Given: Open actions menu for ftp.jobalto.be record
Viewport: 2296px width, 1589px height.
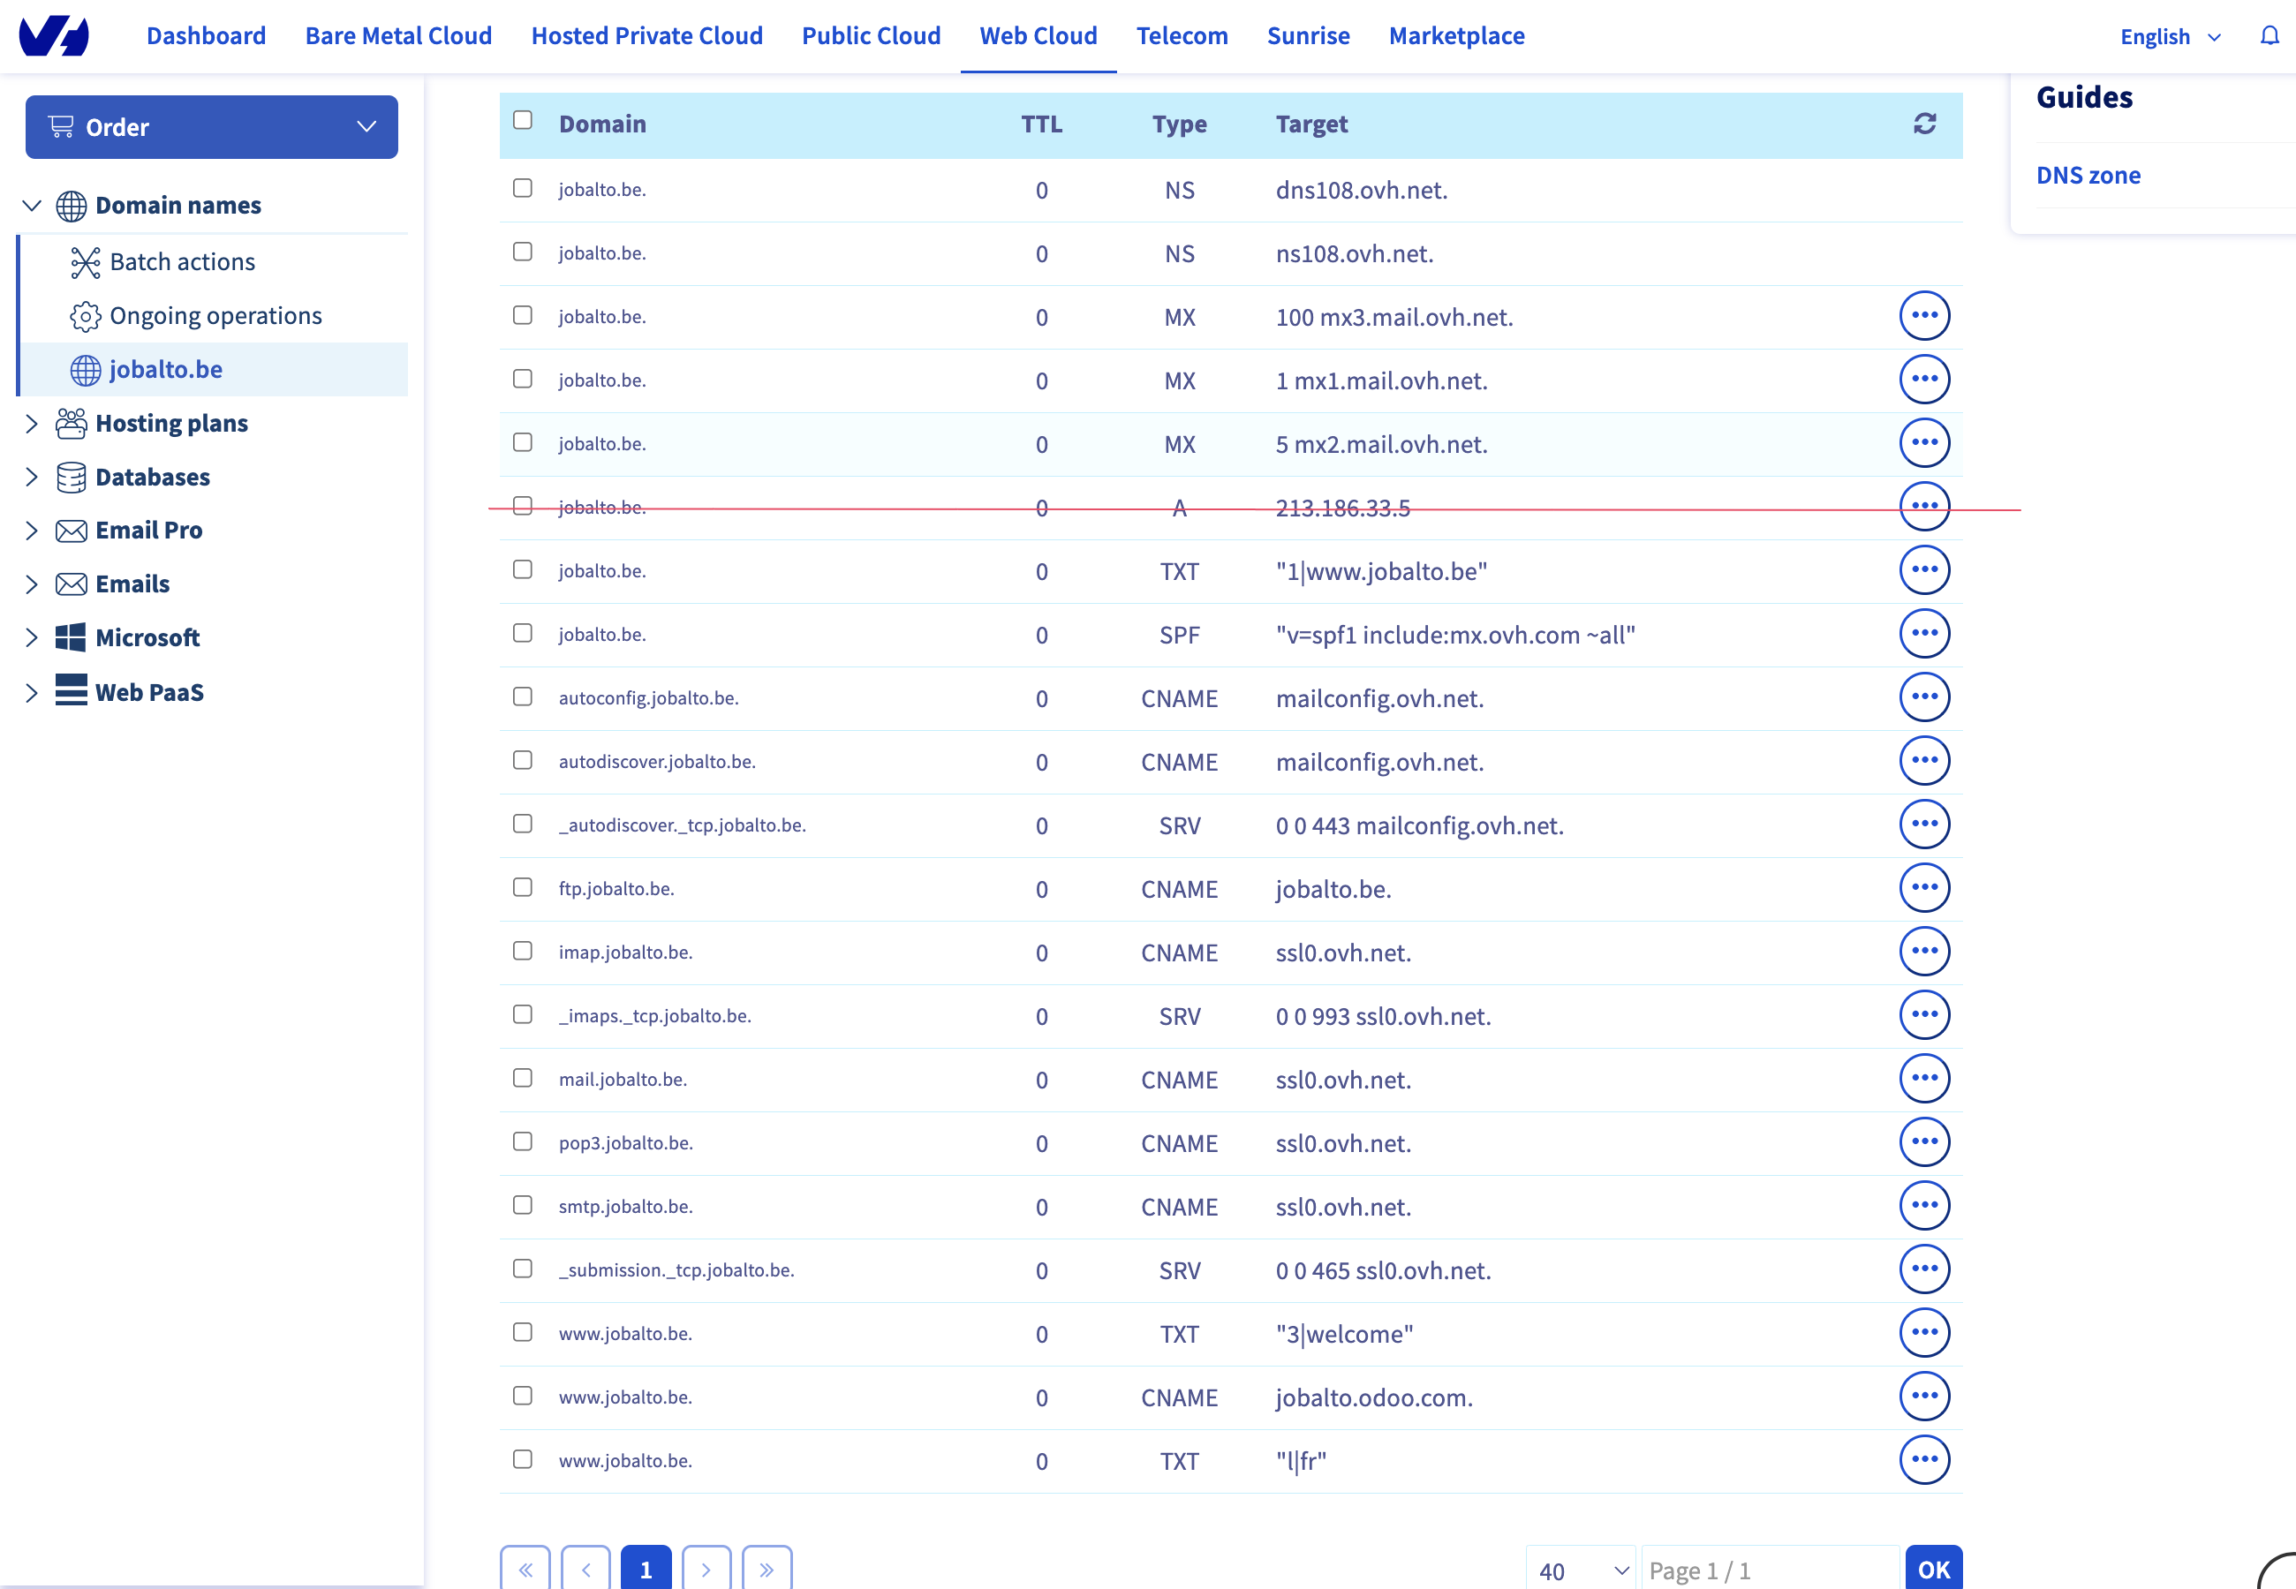Looking at the screenshot, I should pos(1923,887).
